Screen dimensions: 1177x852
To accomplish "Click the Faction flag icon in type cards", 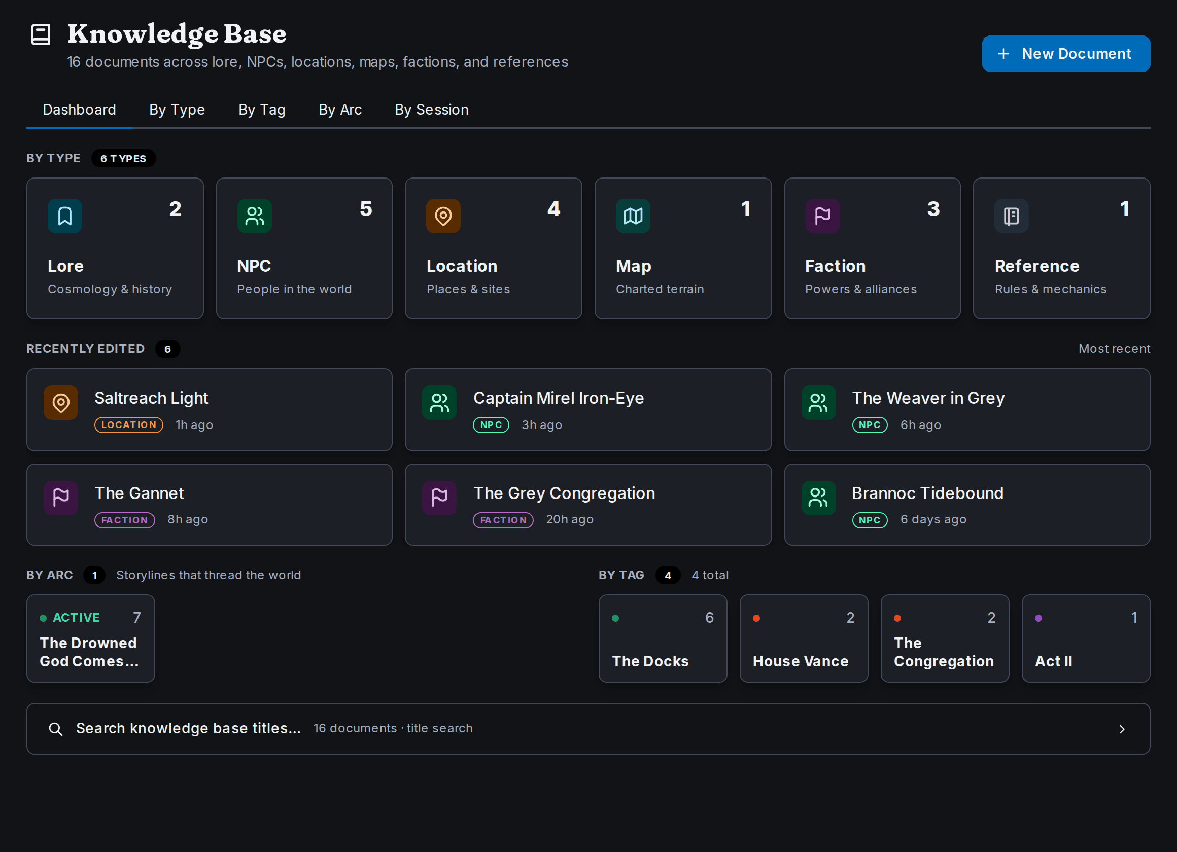I will click(822, 216).
